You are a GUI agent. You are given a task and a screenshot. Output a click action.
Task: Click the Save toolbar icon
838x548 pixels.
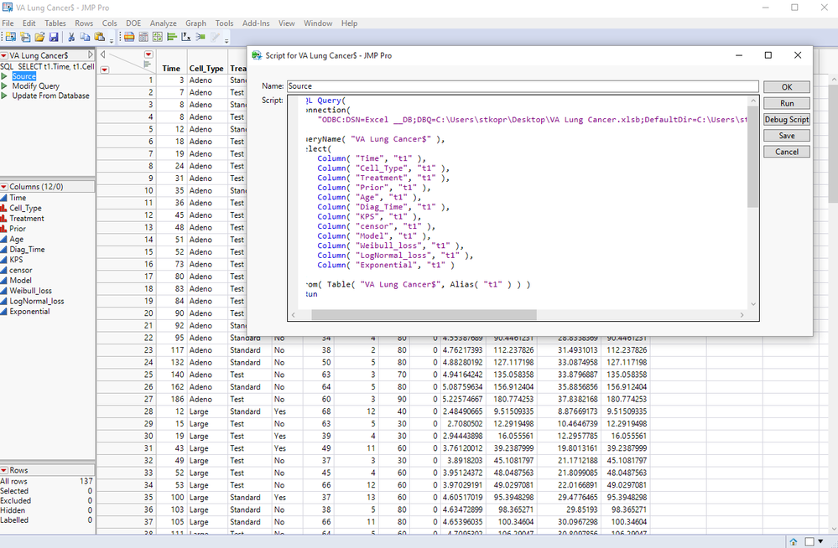pyautogui.click(x=55, y=37)
